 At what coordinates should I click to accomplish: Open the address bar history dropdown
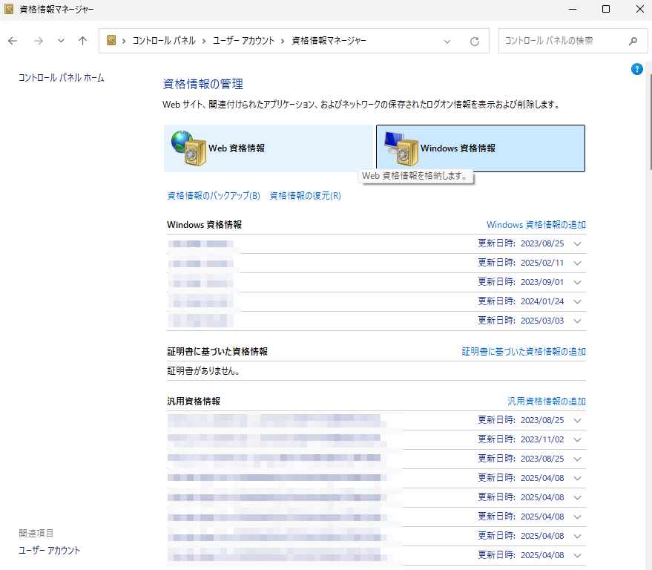[x=447, y=41]
